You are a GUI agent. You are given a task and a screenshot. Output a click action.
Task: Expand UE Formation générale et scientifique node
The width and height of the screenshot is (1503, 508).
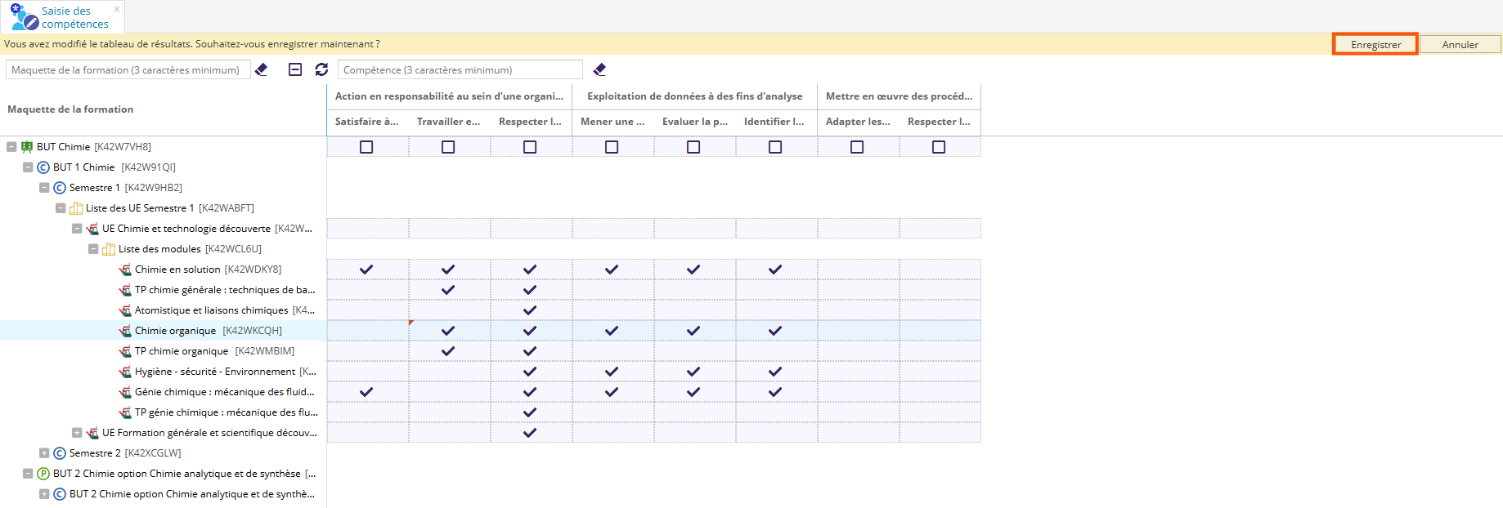click(x=77, y=433)
